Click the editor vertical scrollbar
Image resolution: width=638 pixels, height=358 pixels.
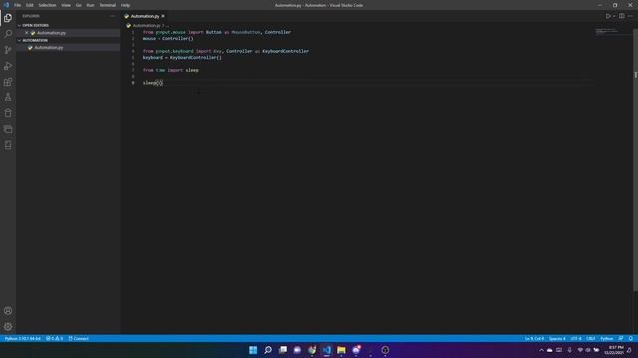click(635, 159)
